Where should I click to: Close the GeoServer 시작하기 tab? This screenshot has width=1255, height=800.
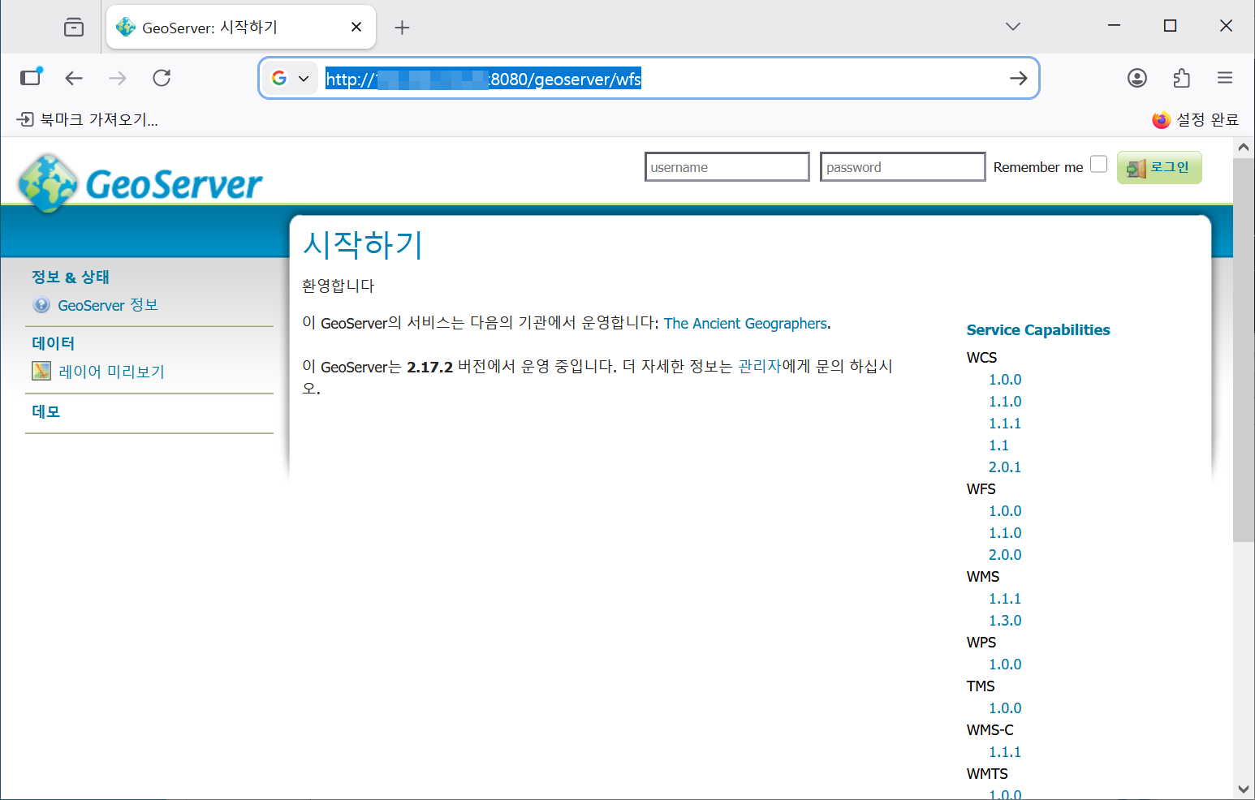356,27
